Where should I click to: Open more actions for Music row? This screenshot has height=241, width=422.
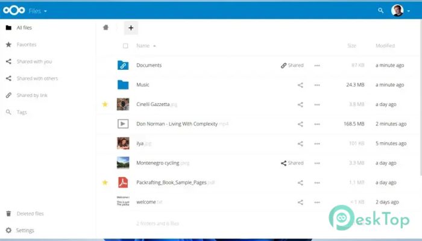tap(317, 85)
